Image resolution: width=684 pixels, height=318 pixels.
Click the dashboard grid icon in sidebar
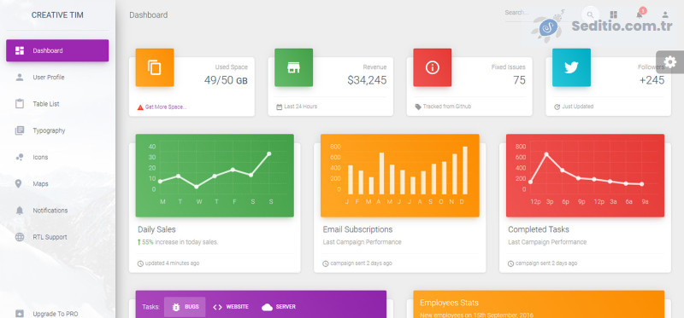click(x=19, y=50)
